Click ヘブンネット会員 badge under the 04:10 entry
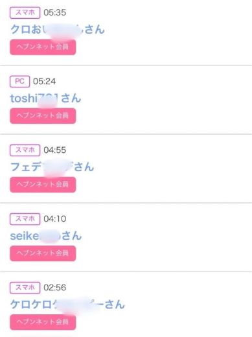Screen dimensions: 252x337 pos(43,253)
